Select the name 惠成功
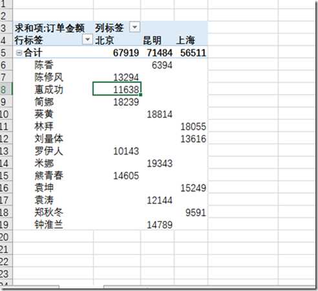The height and width of the screenshot is (291, 318). click(x=49, y=89)
